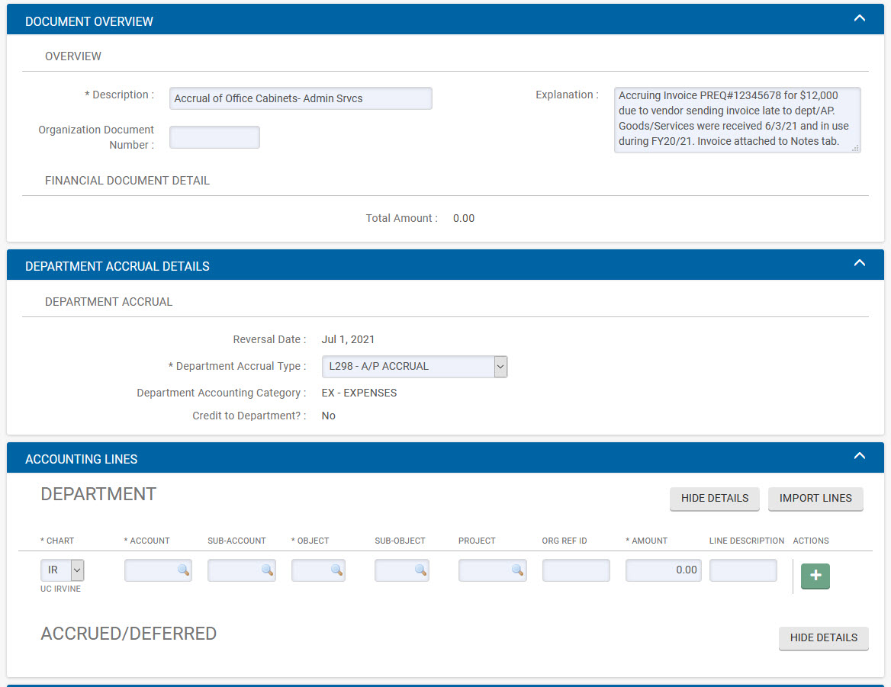Click the Total Amount value 0.00
The height and width of the screenshot is (687, 891).
464,219
